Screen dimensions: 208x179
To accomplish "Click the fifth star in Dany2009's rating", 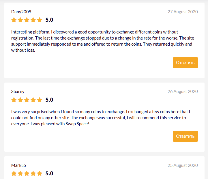I will point(40,20).
